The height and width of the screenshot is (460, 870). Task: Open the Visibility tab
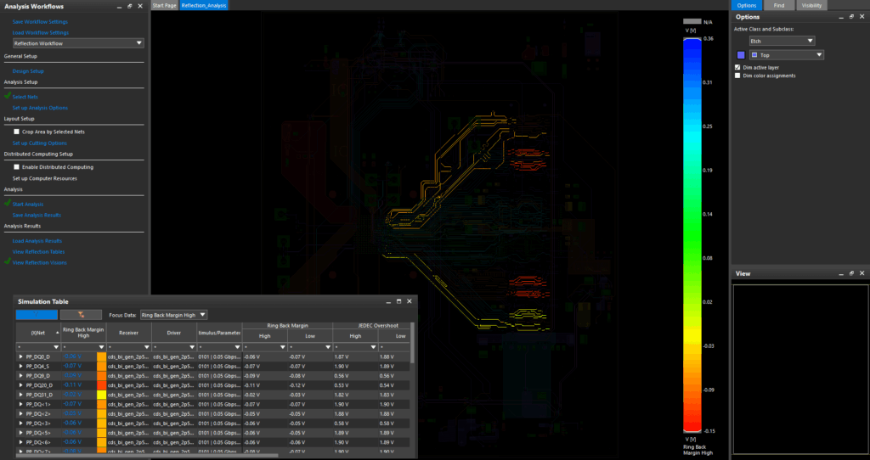pyautogui.click(x=811, y=5)
